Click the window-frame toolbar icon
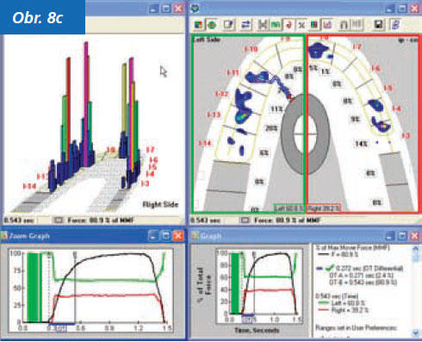The image size is (422, 342). point(229,25)
